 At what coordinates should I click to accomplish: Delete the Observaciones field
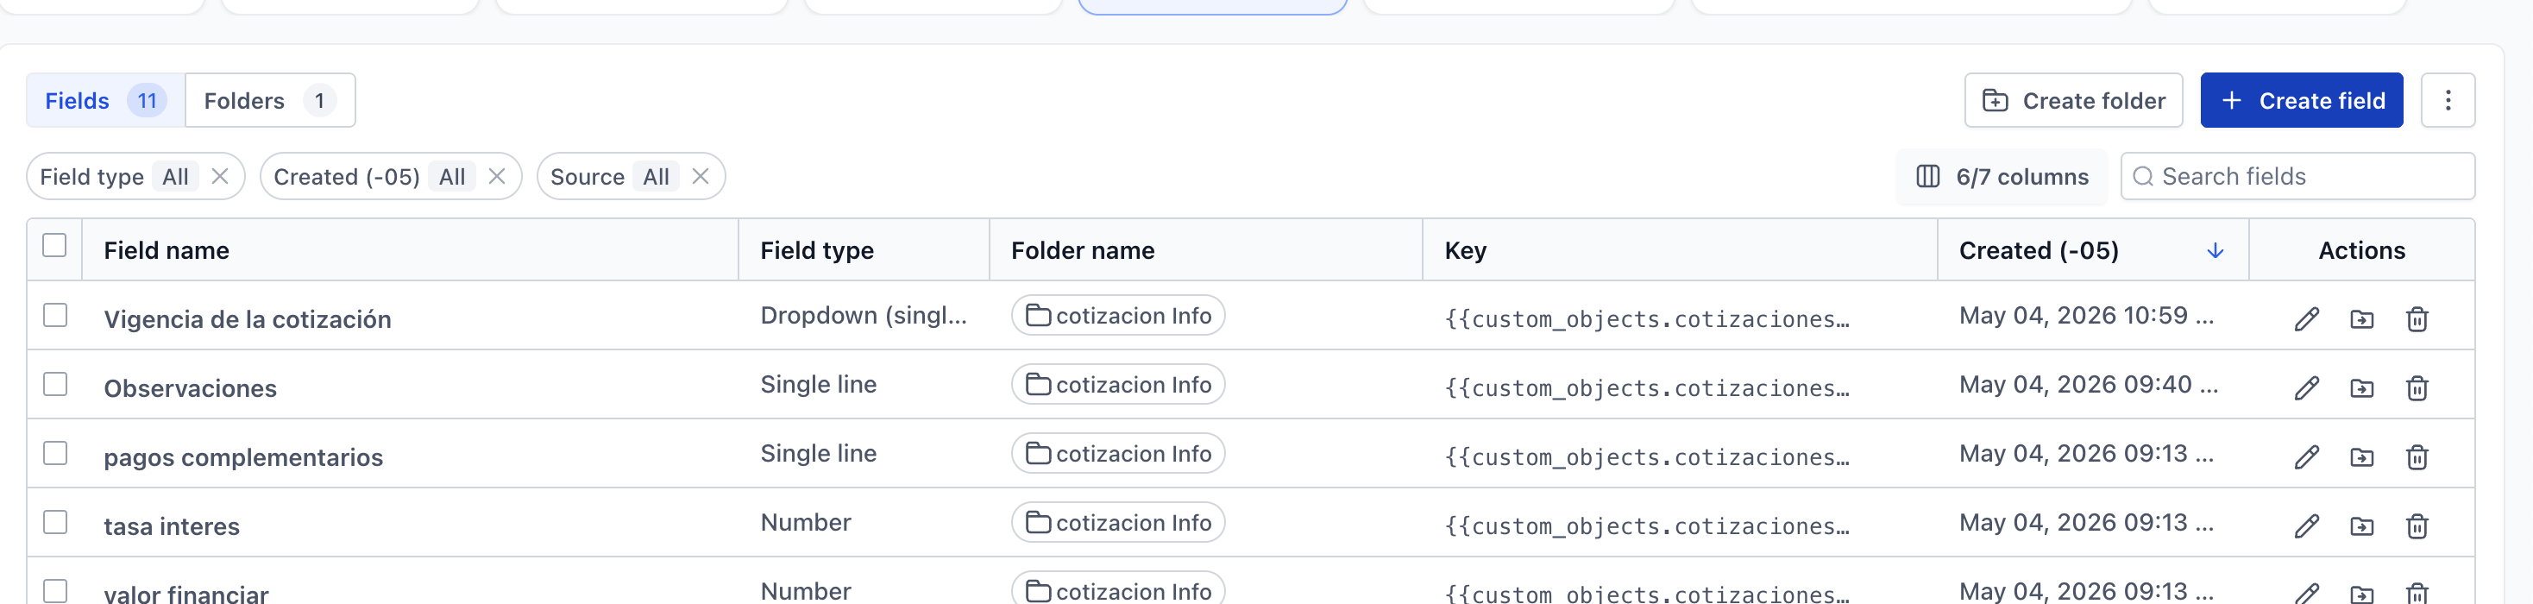pos(2417,387)
